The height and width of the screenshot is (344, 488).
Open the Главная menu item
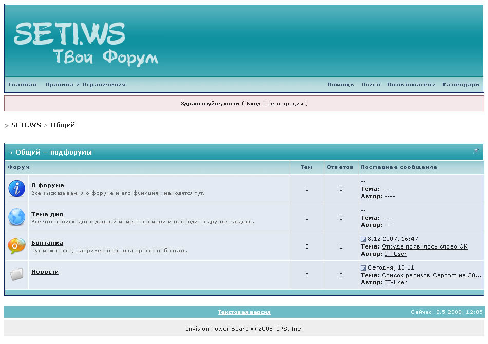point(22,85)
